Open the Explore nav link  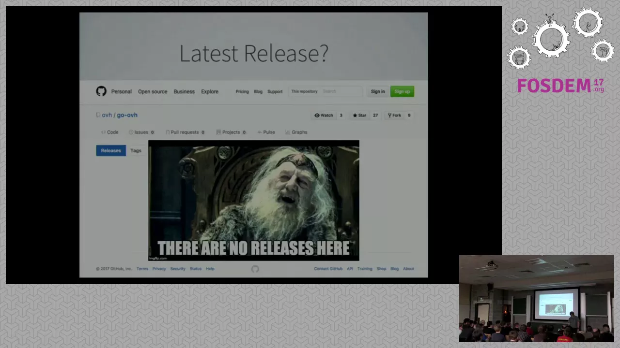210,91
